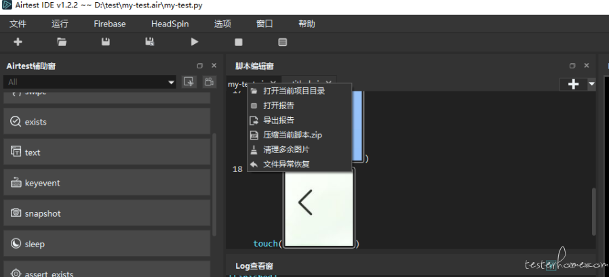Click line number 18 in the editor
609x277 pixels.
click(x=237, y=169)
